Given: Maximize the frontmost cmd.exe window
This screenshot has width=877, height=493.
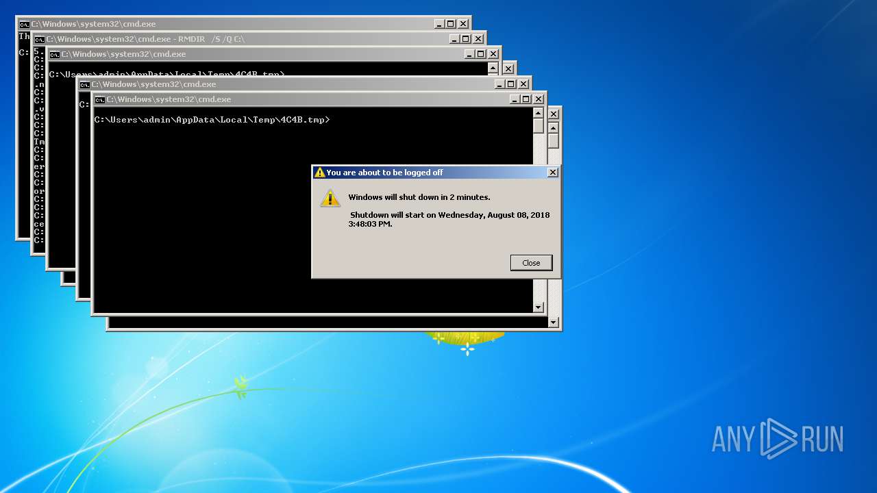Looking at the screenshot, I should [526, 99].
